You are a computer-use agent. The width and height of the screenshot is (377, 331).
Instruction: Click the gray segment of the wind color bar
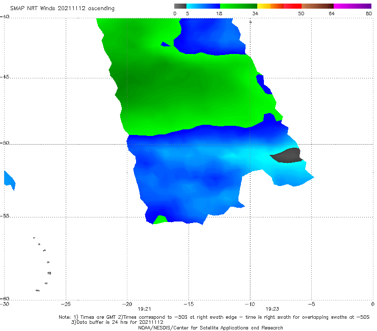tap(180, 6)
